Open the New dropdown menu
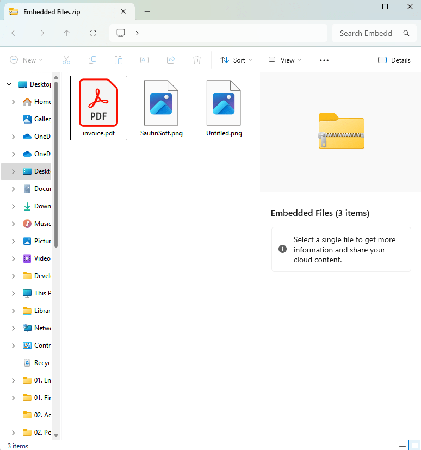 point(27,60)
